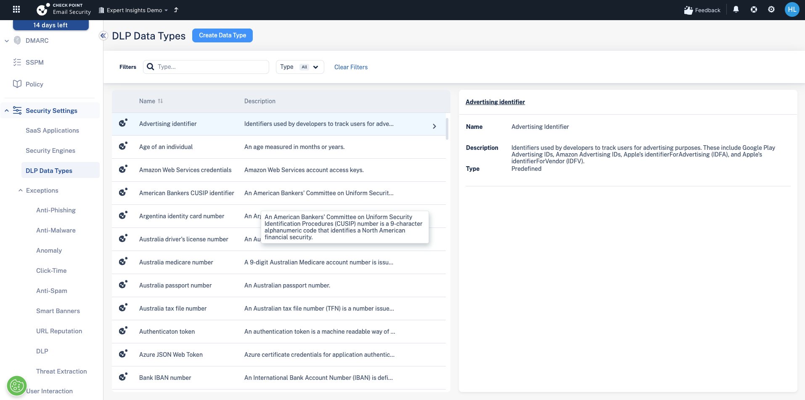Open Security Engines menu item
The height and width of the screenshot is (400, 805).
(50, 151)
